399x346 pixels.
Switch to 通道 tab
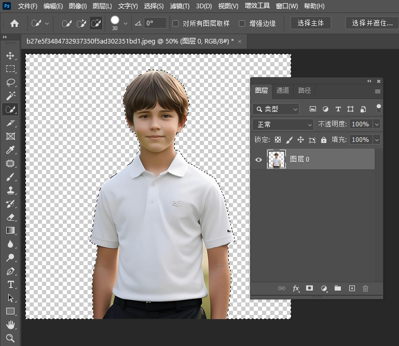click(282, 91)
